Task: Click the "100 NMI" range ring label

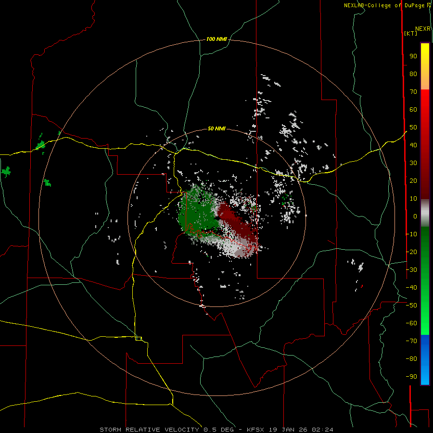Action: pyautogui.click(x=216, y=39)
